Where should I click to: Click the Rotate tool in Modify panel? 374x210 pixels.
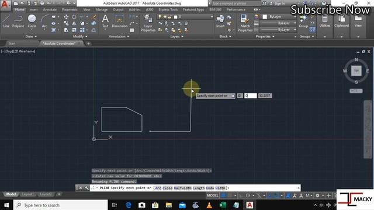point(74,17)
